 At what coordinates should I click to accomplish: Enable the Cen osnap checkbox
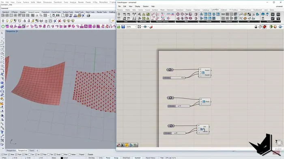tap(30, 155)
